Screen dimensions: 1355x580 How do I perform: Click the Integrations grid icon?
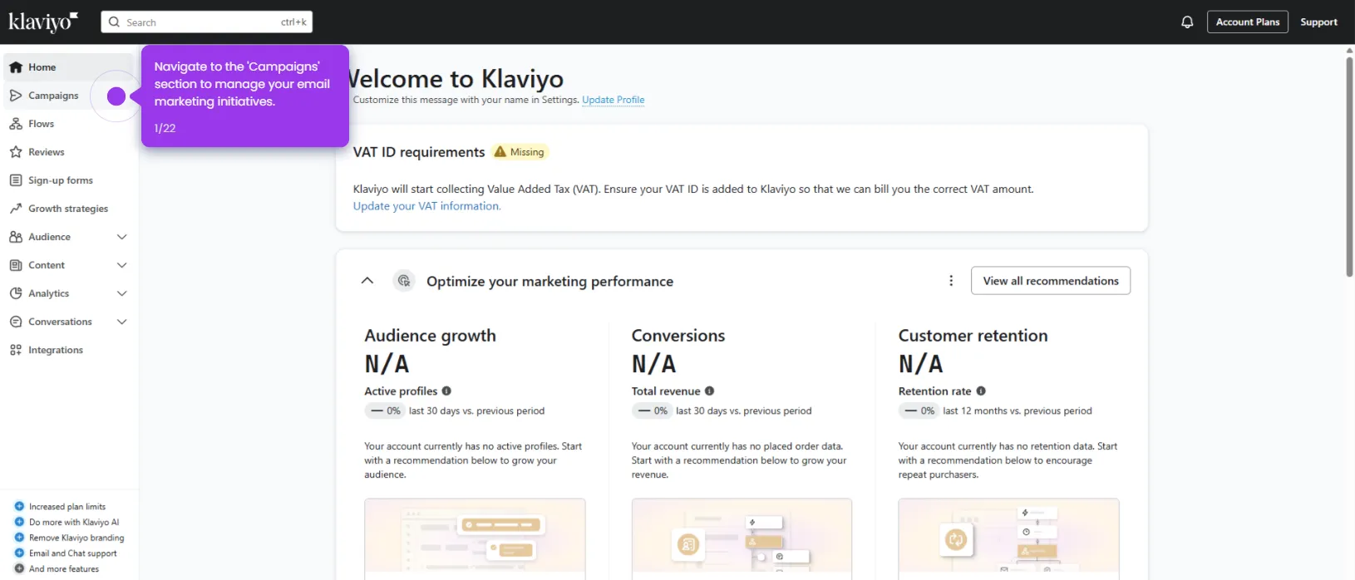(16, 350)
